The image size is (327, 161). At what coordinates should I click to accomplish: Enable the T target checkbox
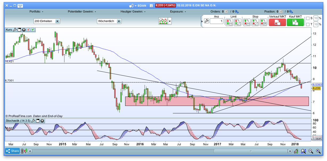(308, 24)
